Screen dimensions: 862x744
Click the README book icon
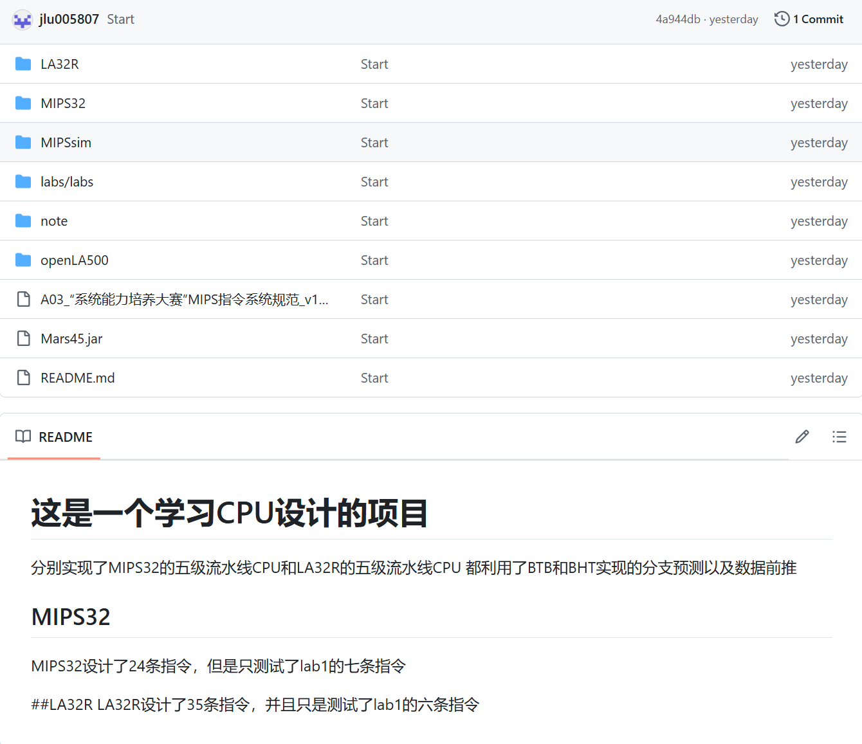pos(23,437)
